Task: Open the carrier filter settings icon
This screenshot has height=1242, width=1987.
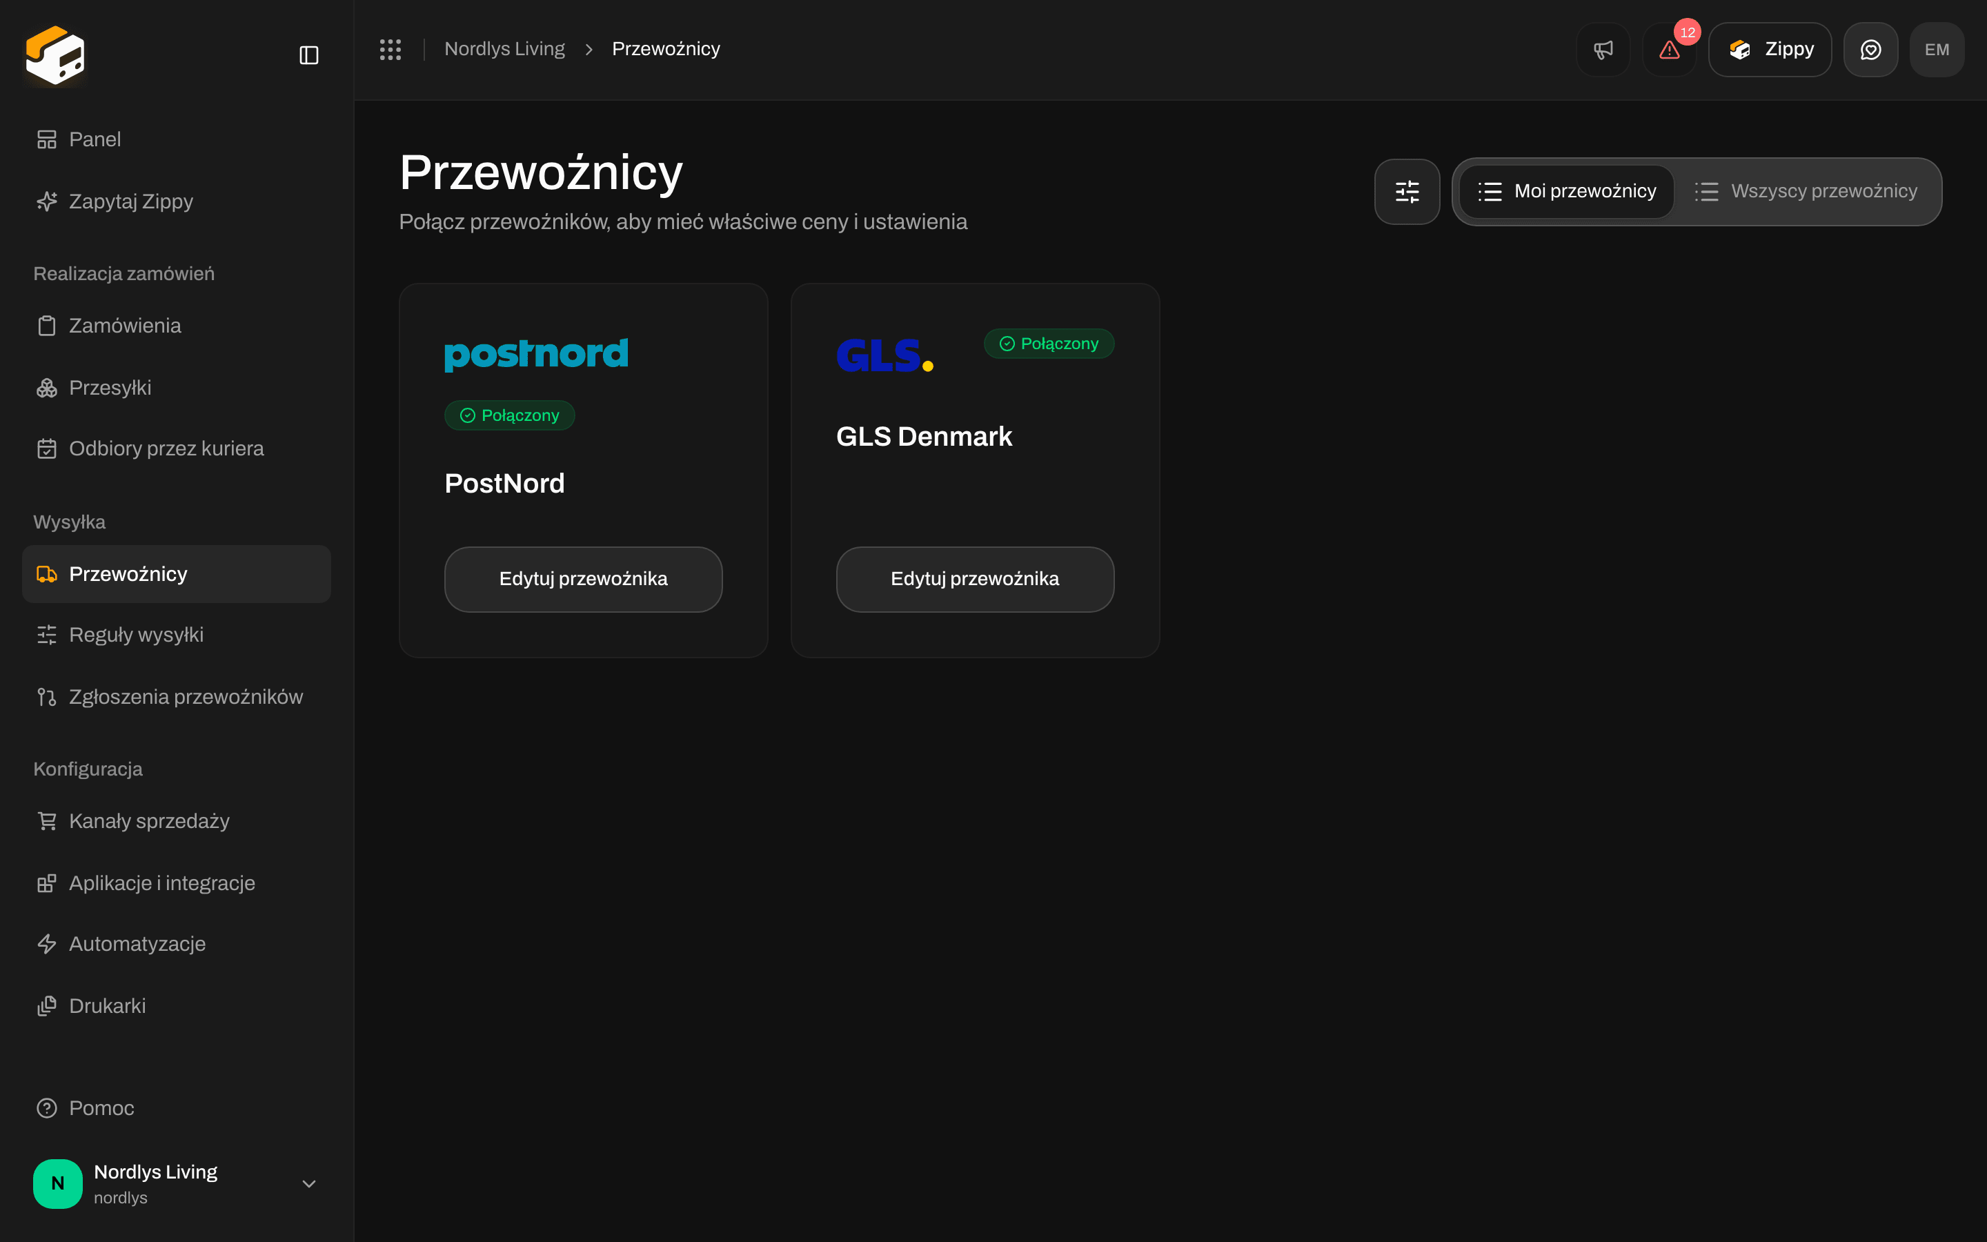Action: coord(1407,191)
